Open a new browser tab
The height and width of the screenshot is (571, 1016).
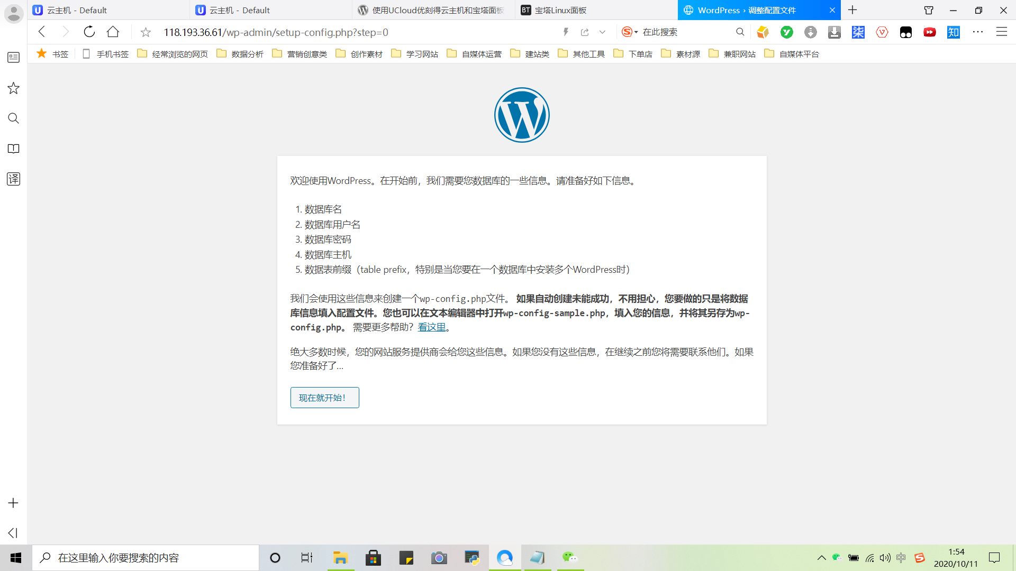pos(852,10)
